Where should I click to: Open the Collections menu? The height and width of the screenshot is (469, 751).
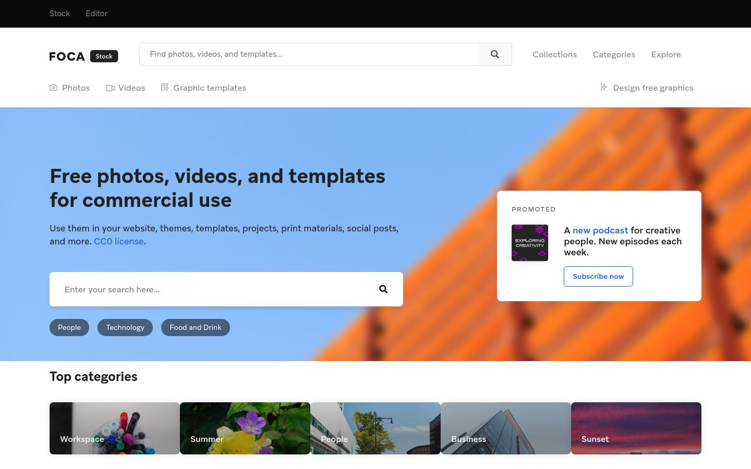pos(554,55)
